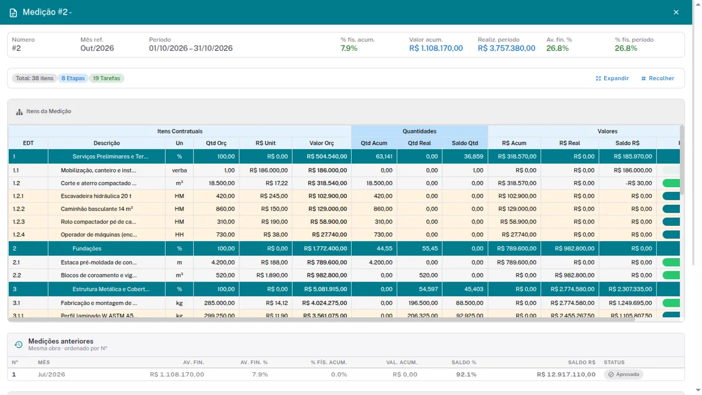Click the Valor Orç column header
The image size is (702, 395).
tap(322, 143)
